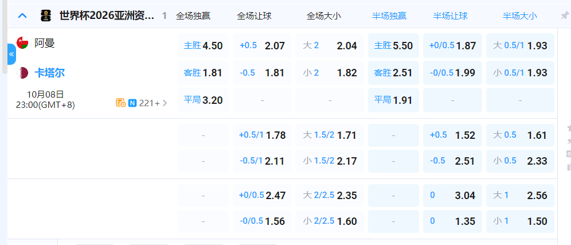Click the 全场独赢 column header
571x245 pixels.
[x=193, y=16]
